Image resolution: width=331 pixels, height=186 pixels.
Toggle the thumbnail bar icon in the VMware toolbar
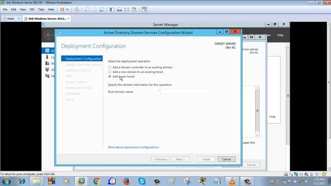(x=119, y=9)
